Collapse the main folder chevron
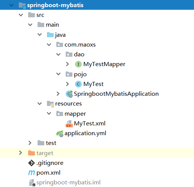This screenshot has width=194, height=187. click(x=30, y=25)
